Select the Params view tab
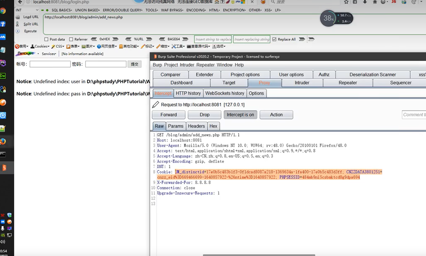This screenshot has width=426, height=256. click(x=176, y=126)
